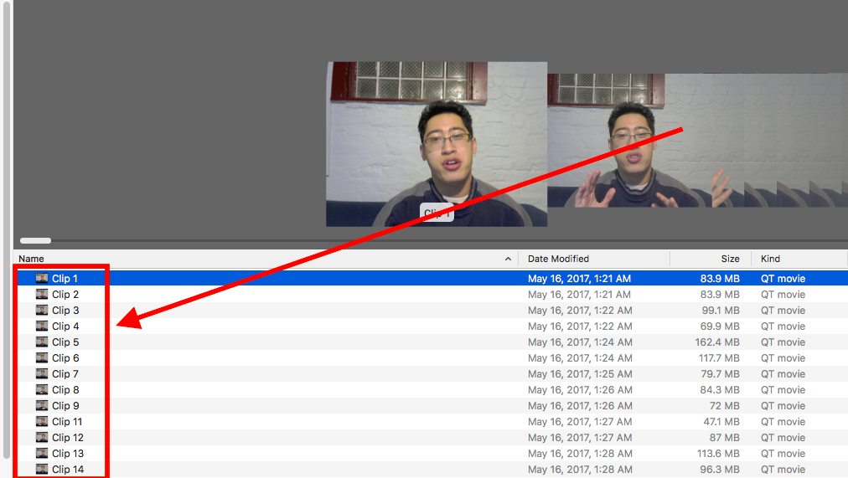Click the Clip 7 file icon
This screenshot has width=848, height=478.
[42, 373]
